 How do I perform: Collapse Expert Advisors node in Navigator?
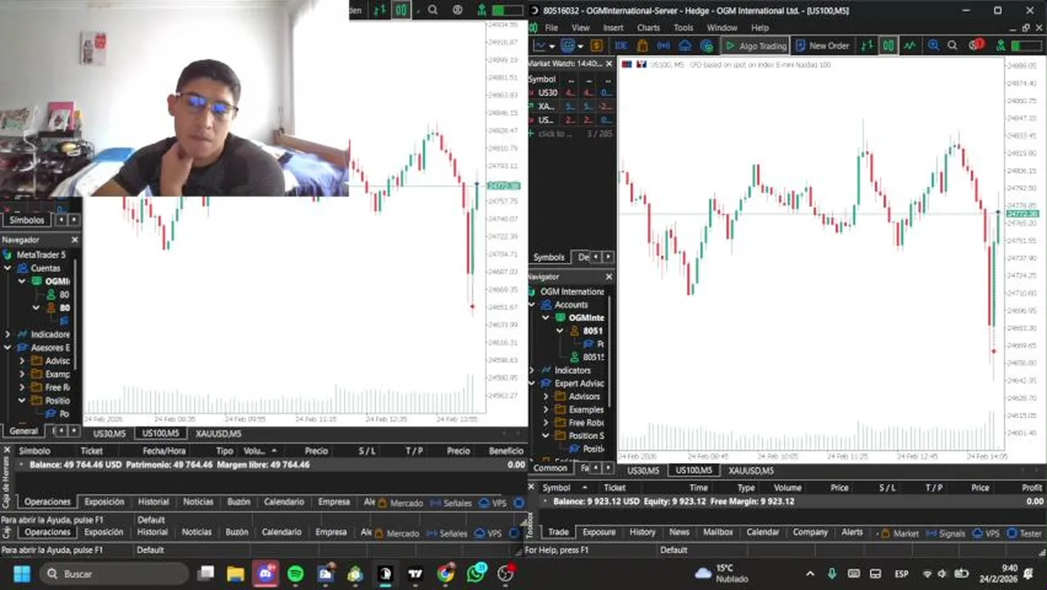(532, 383)
